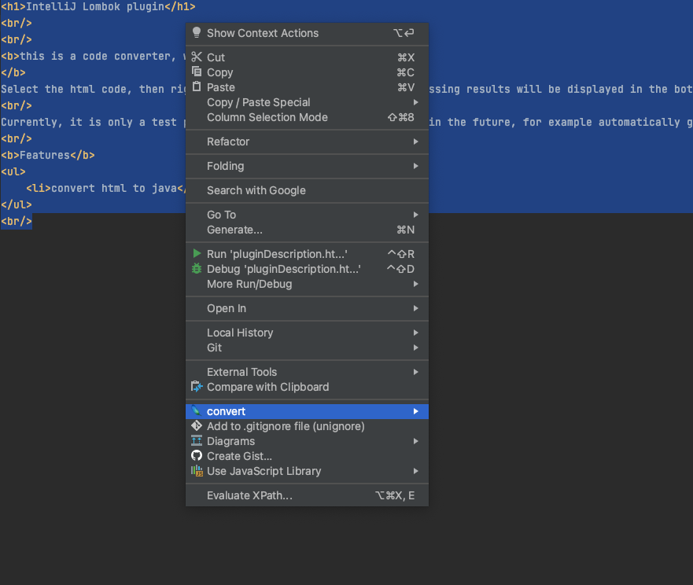Viewport: 693px width, 585px height.
Task: Click the .gitignore diamond icon
Action: pos(197,426)
